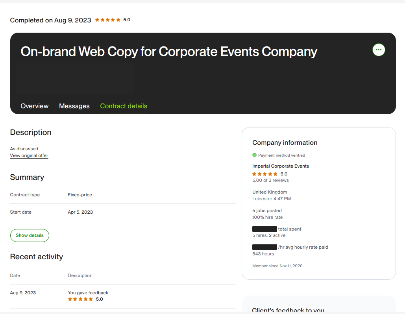Click the Apr 5, 2023 start date value

[80, 212]
